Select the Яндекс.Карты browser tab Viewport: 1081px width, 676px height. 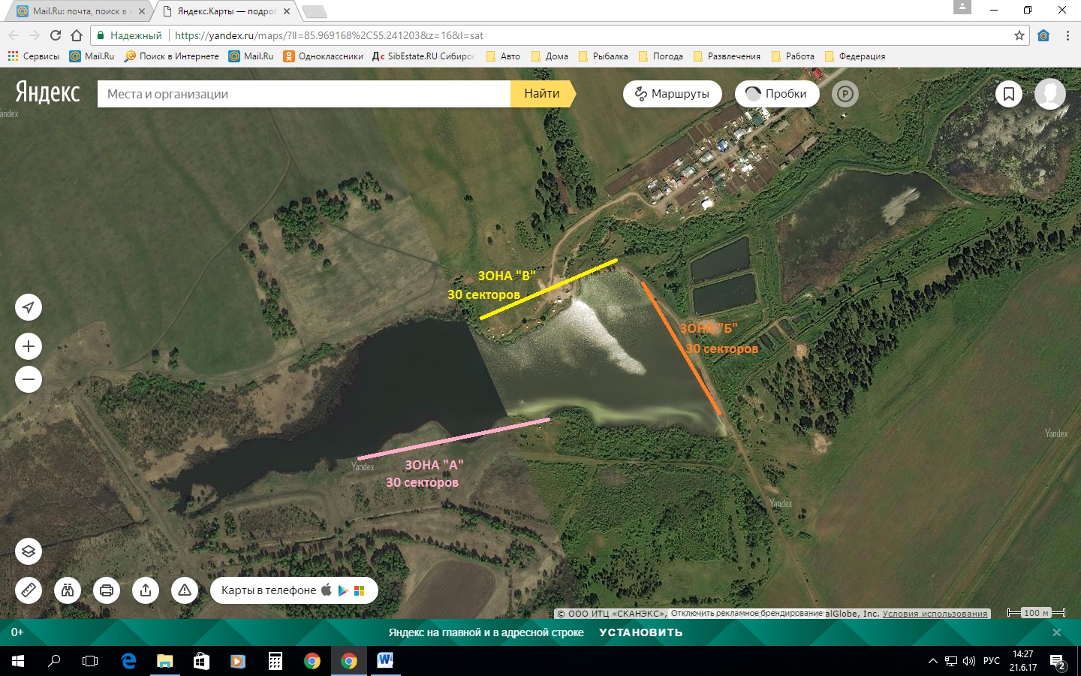226,11
